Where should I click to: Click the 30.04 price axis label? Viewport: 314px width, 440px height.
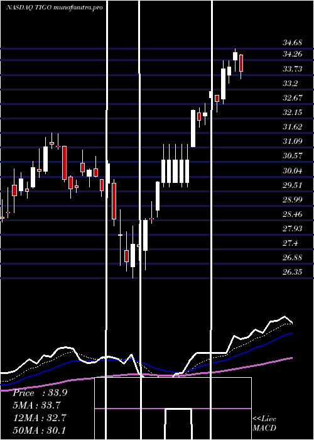(x=292, y=170)
